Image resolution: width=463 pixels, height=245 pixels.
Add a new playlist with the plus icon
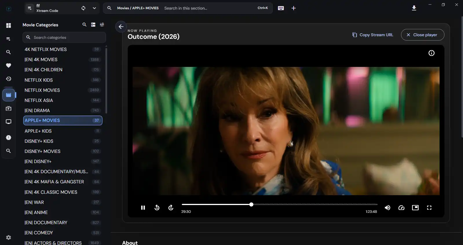294,8
